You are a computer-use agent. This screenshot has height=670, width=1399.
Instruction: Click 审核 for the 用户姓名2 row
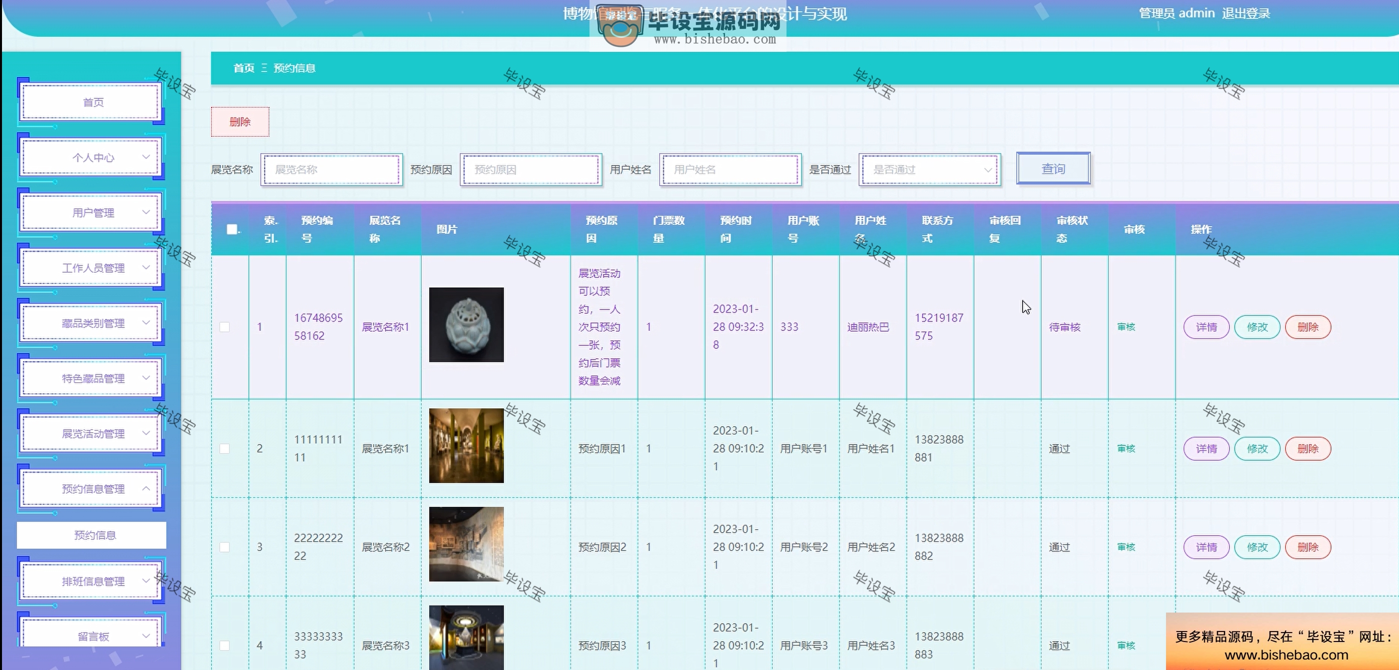1126,547
